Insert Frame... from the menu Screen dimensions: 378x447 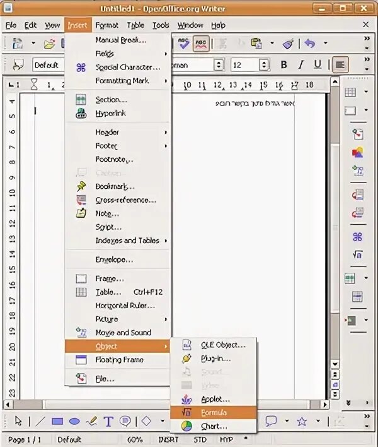pyautogui.click(x=118, y=278)
